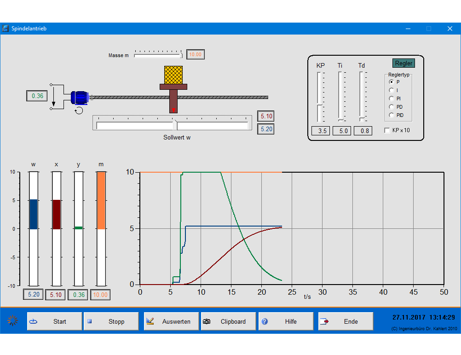Screen dimensions: 461x355
Task: Select the PI controller type
Action: (x=392, y=99)
